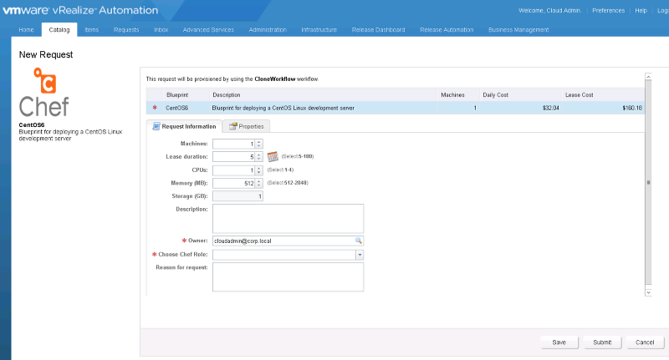Decrease the CPUs value stepper

click(x=259, y=172)
